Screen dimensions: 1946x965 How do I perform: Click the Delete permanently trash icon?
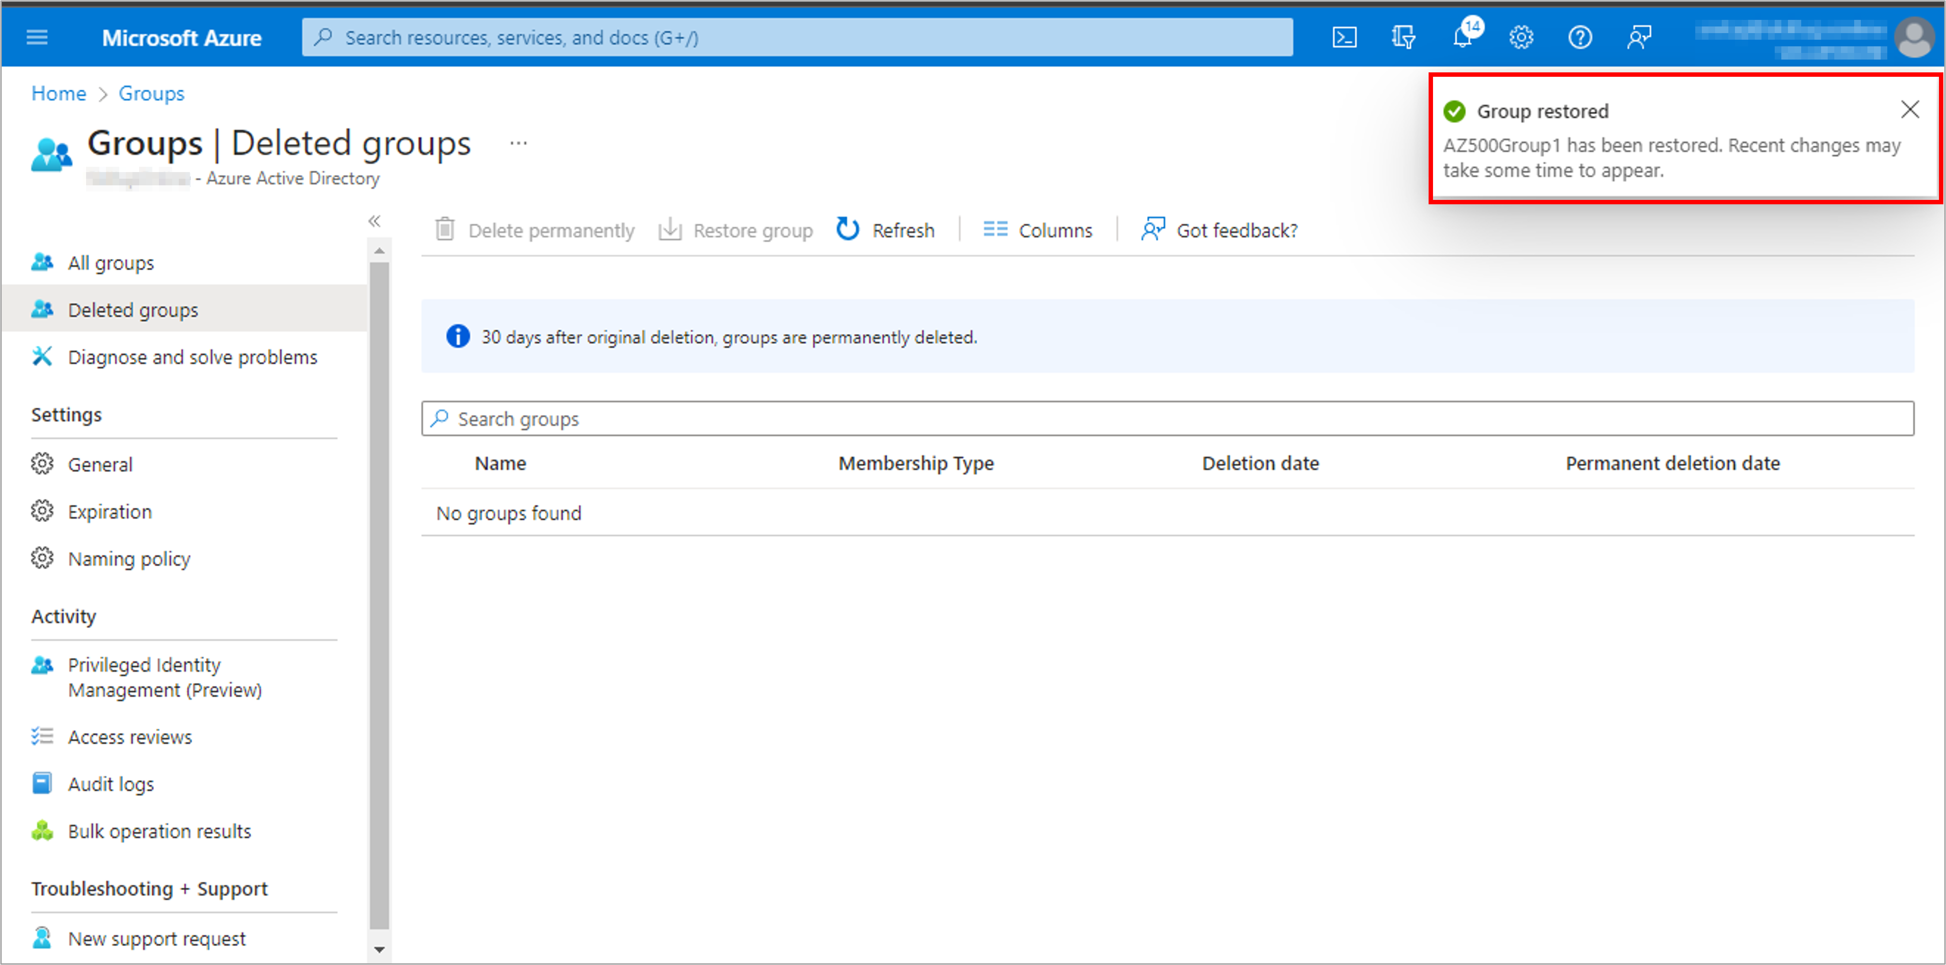coord(445,229)
